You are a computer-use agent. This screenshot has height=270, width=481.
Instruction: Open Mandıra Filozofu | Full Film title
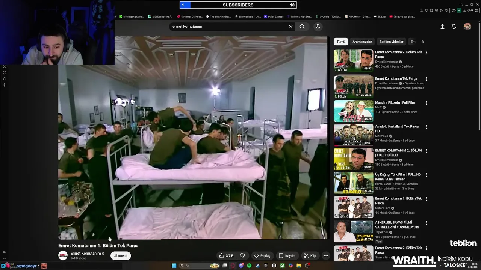click(395, 102)
